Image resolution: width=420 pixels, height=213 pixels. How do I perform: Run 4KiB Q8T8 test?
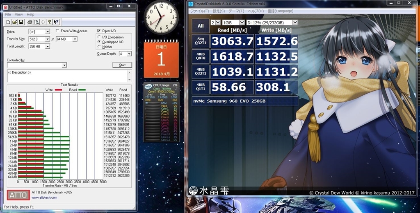coord(201,56)
